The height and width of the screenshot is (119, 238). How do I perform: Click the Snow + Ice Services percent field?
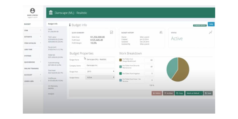coord(149,80)
